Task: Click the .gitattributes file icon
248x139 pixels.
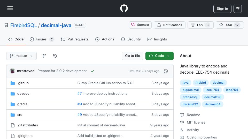Action: (13, 125)
